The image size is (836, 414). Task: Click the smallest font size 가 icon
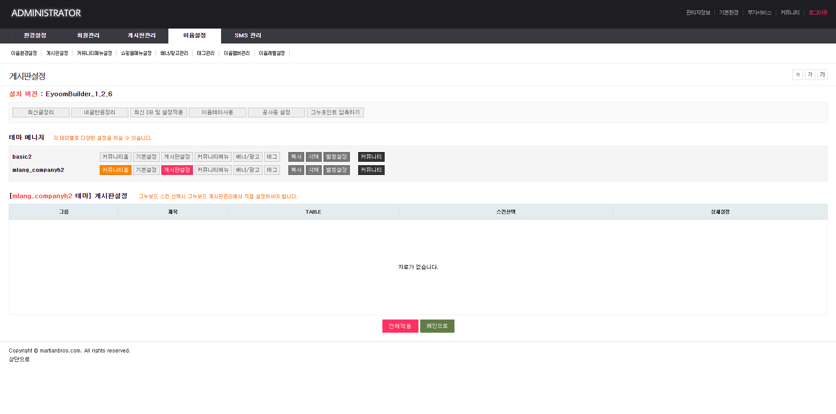[798, 75]
